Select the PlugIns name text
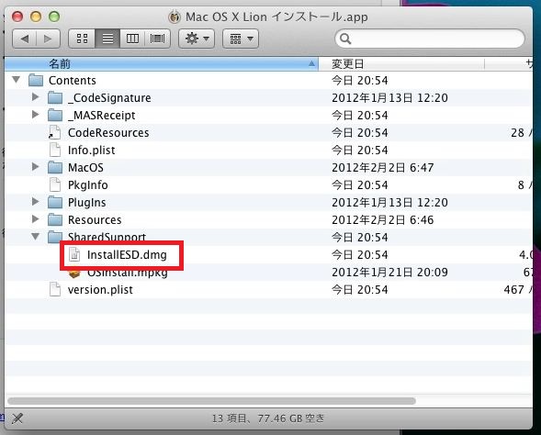The image size is (541, 435). click(86, 202)
